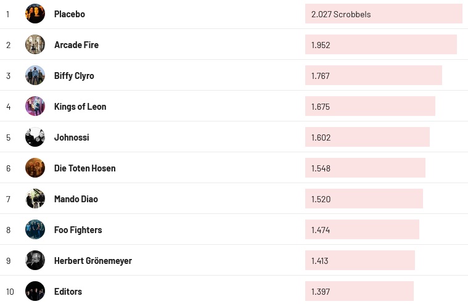Screen dimensions: 468x304
Task: Select Kings of Leon's avatar picture
Action: (x=35, y=106)
